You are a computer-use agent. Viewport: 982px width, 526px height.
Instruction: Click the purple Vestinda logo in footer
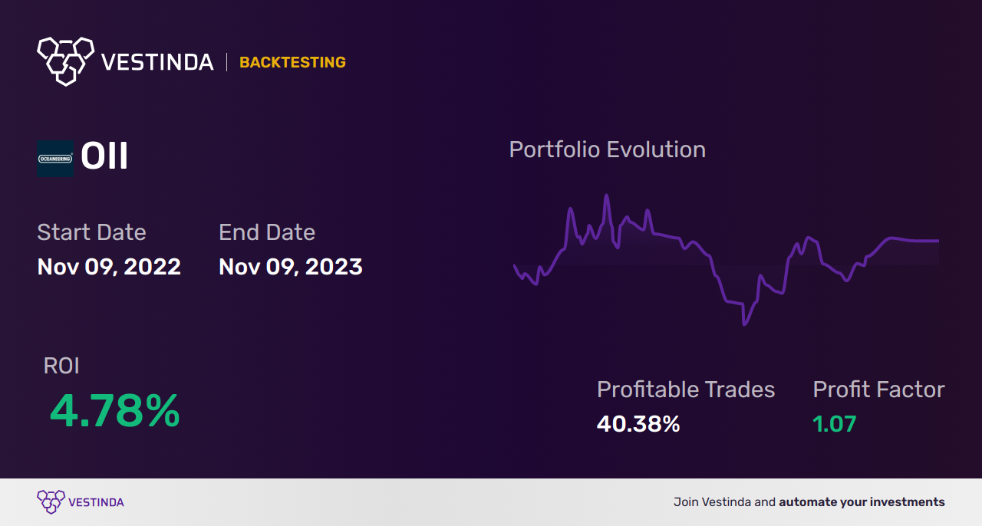[x=51, y=502]
